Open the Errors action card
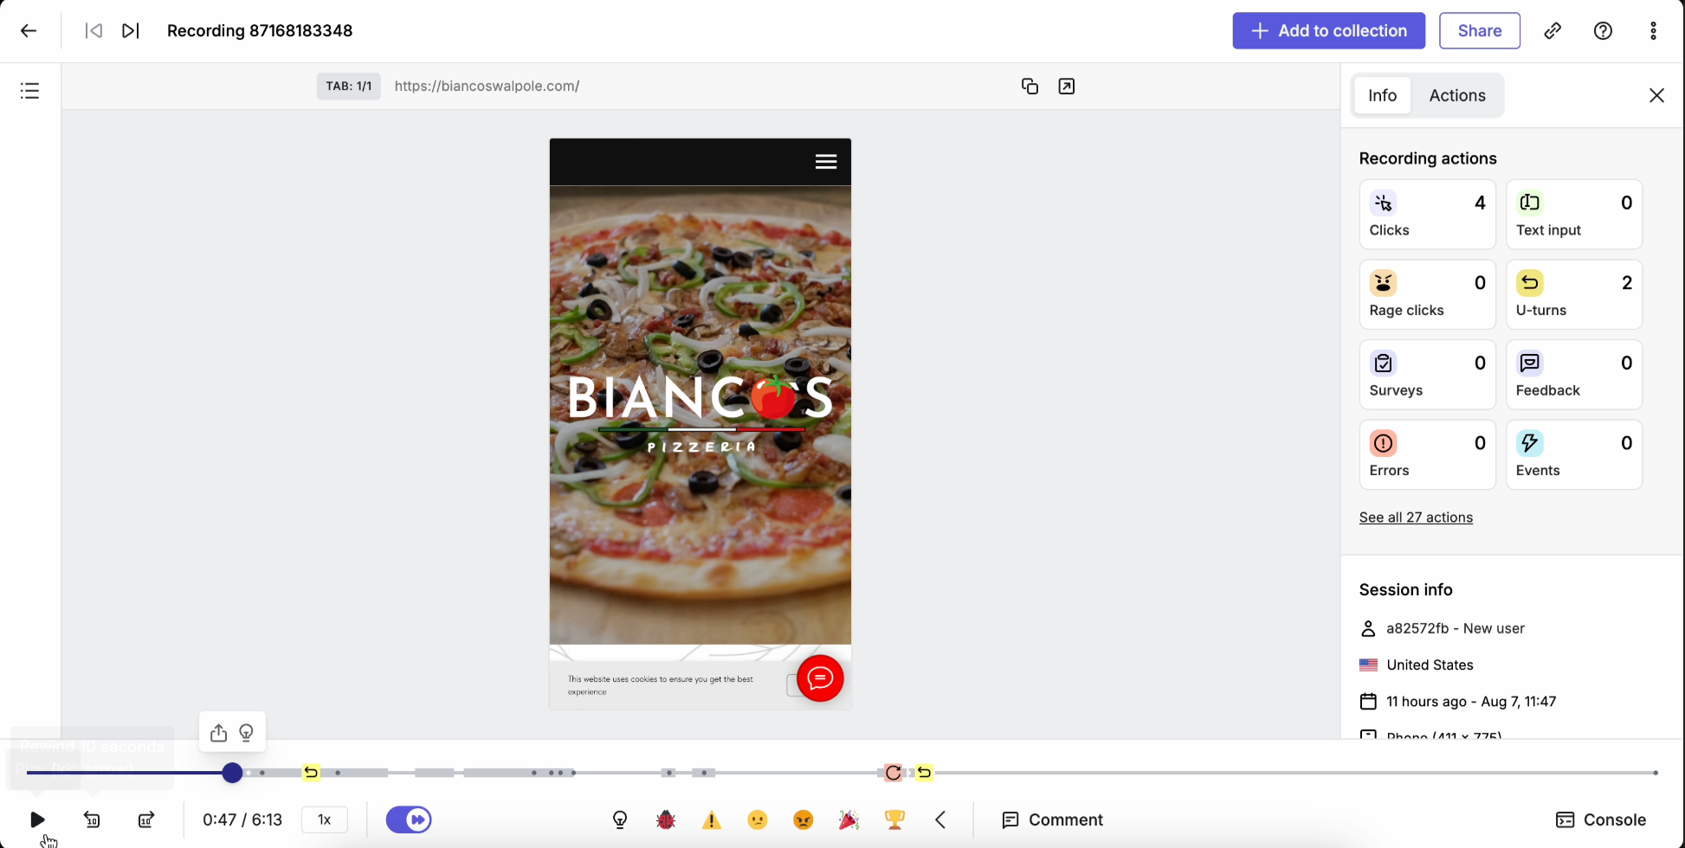This screenshot has height=848, width=1685. tap(1427, 455)
